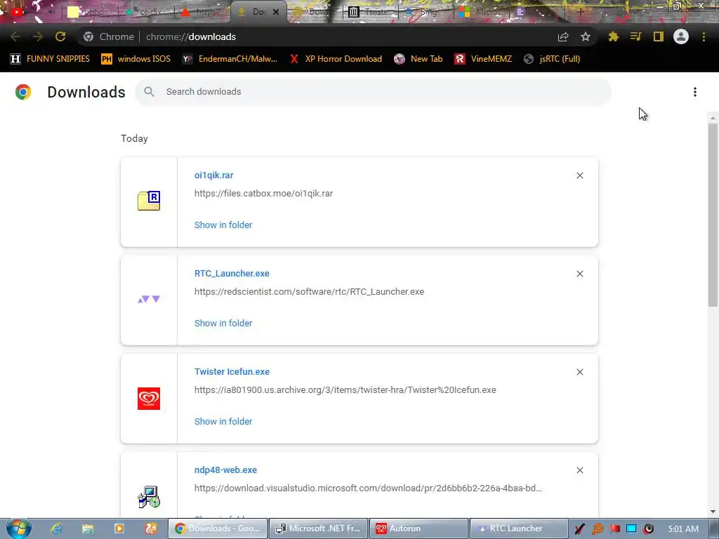Viewport: 719px width, 539px height.
Task: Open RTC_Launcher.exe file link
Action: pyautogui.click(x=232, y=273)
